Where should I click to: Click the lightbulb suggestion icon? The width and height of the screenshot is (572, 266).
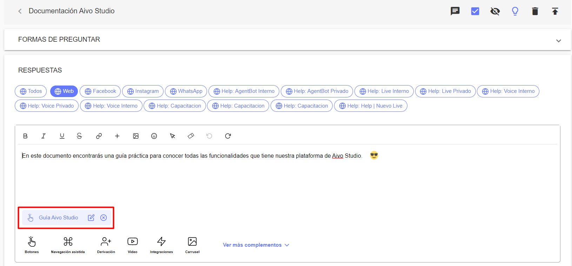point(515,11)
